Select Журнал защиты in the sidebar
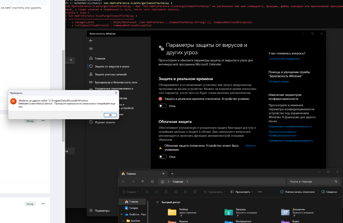This screenshot has width=343, height=223. (105, 122)
